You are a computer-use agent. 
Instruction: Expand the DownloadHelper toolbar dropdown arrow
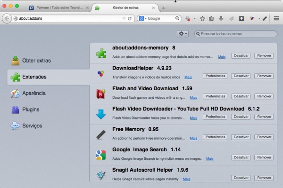tap(259, 18)
